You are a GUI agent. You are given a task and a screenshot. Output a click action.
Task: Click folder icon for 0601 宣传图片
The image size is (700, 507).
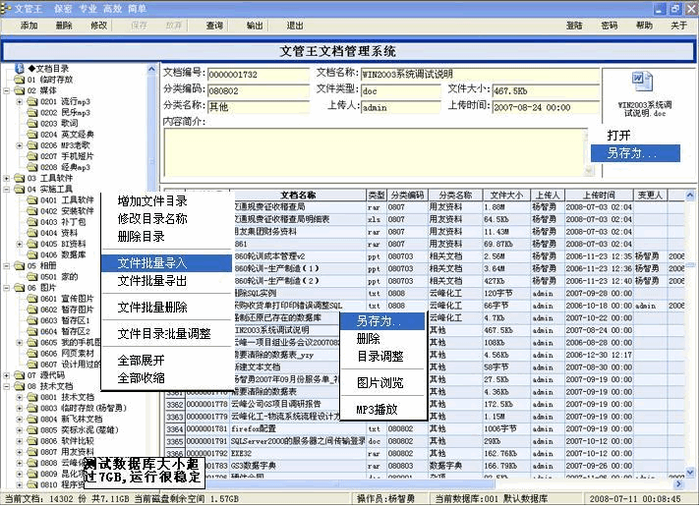point(32,298)
